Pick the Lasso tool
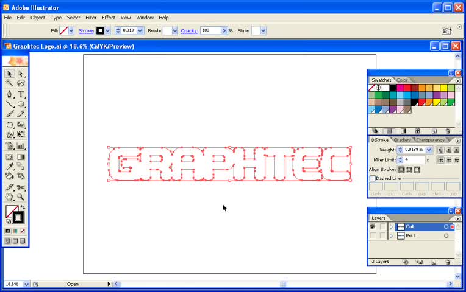The image size is (466, 292). (21, 83)
